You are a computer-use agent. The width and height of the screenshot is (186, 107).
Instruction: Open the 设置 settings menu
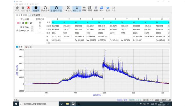(26, 4)
